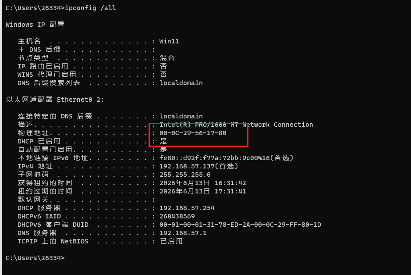
Task: Click the DNS server address 192.168.57.1
Action: tap(183, 233)
